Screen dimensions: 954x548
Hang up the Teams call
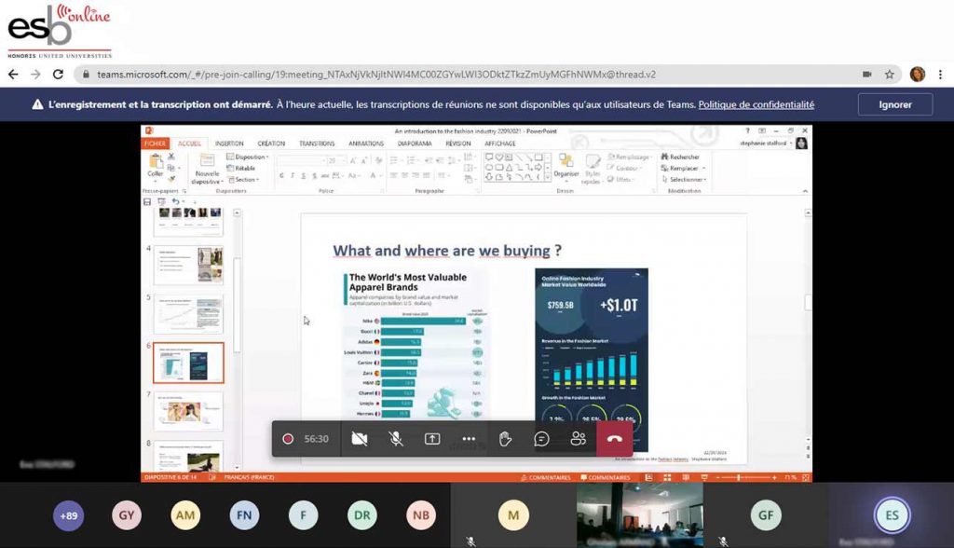(x=615, y=438)
